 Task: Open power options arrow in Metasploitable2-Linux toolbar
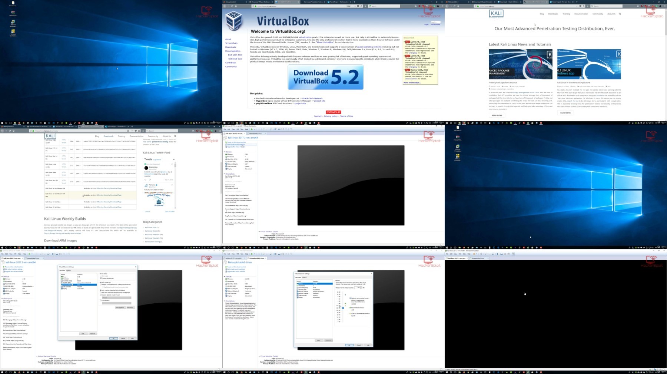(x=254, y=254)
